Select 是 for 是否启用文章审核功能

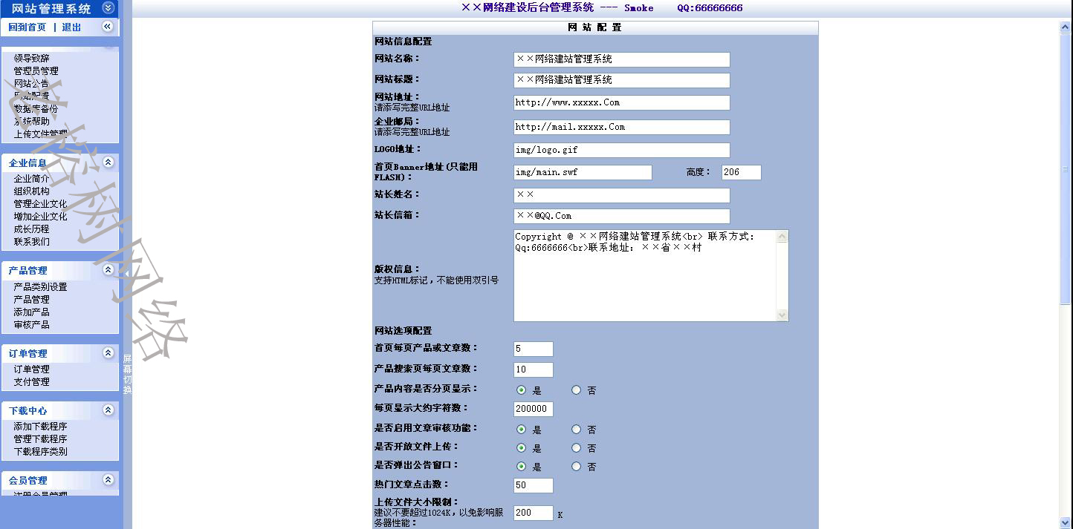521,429
